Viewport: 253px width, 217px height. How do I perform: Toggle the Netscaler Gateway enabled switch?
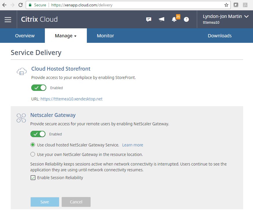[x=38, y=134]
